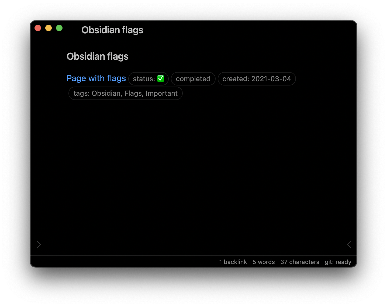
Task: Click the status checkmark pill
Action: click(148, 79)
